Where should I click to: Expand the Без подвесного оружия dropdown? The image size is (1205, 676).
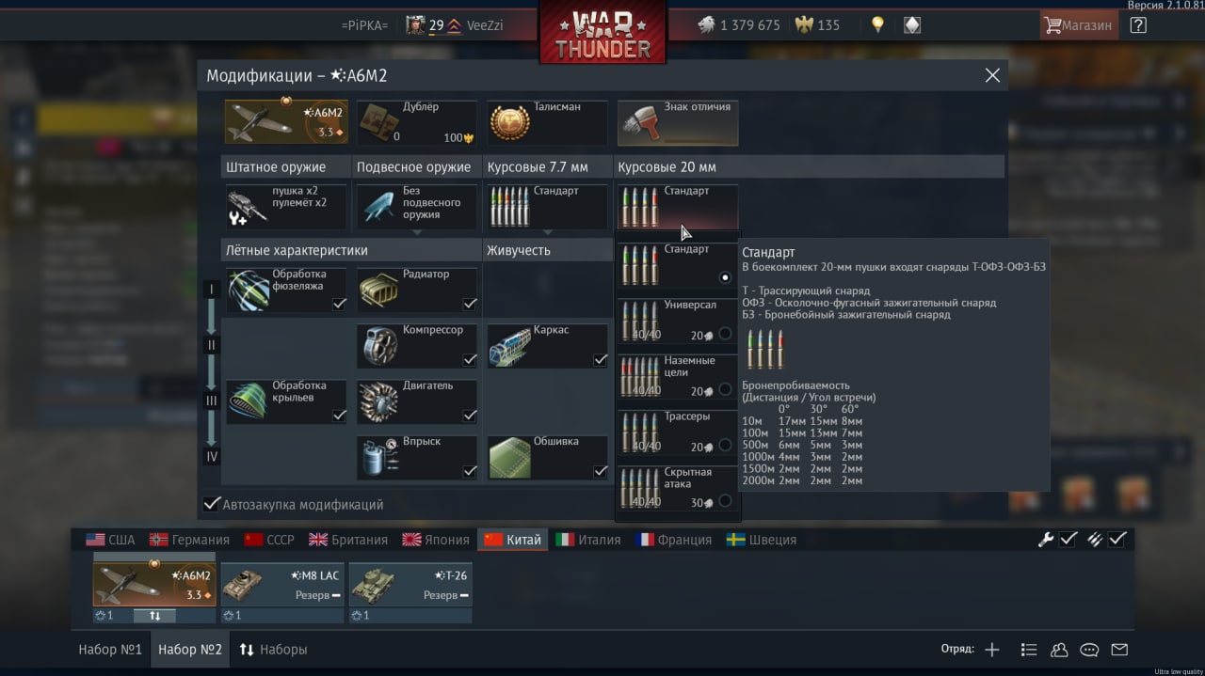[416, 207]
